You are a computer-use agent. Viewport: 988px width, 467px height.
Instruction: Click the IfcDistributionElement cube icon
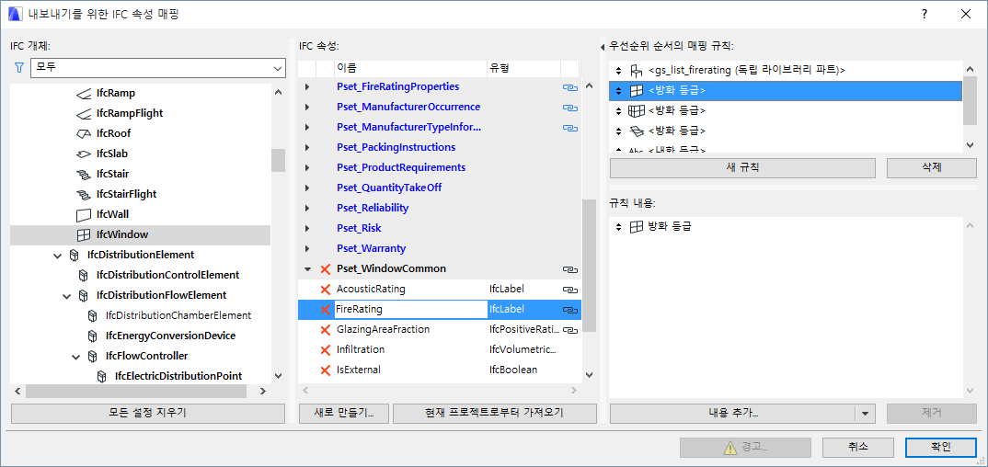[75, 255]
